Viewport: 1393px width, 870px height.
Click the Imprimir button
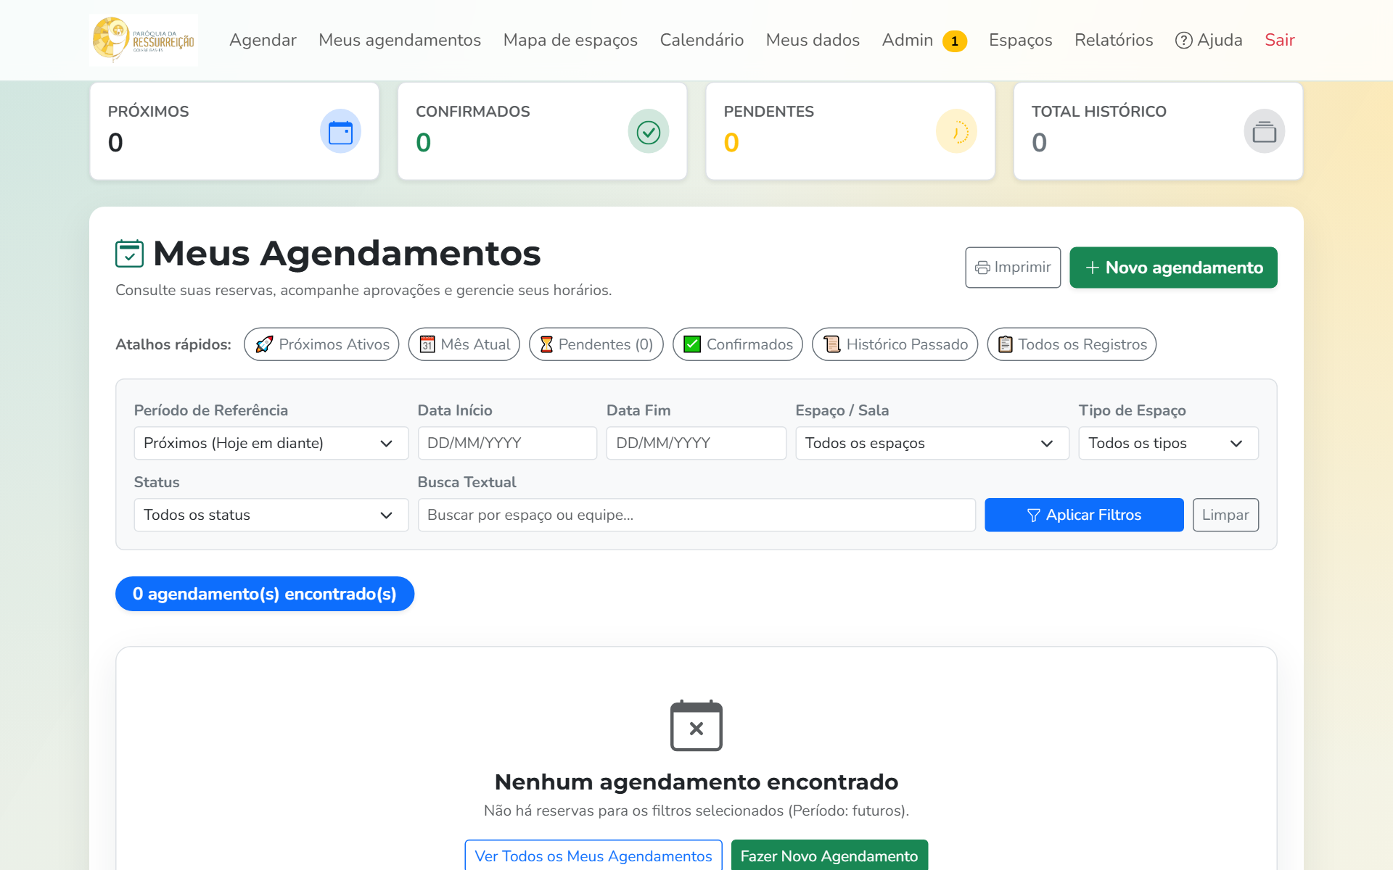[1013, 268]
